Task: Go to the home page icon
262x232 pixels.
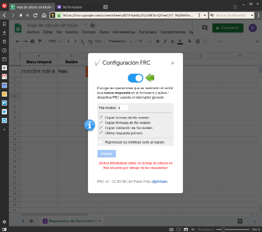Action: pyautogui.click(x=44, y=15)
